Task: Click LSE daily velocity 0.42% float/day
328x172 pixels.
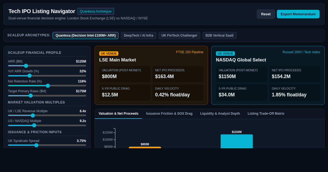Action: click(178, 92)
